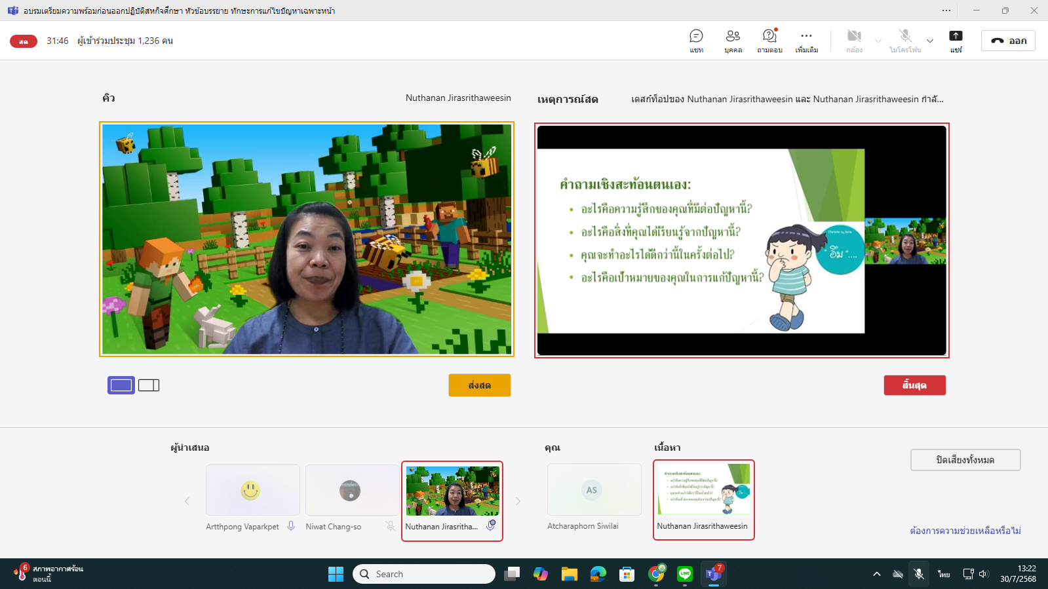Image resolution: width=1048 pixels, height=589 pixels.
Task: Mute everyone with ปิดเสียงทั้งหมด button
Action: 965,460
